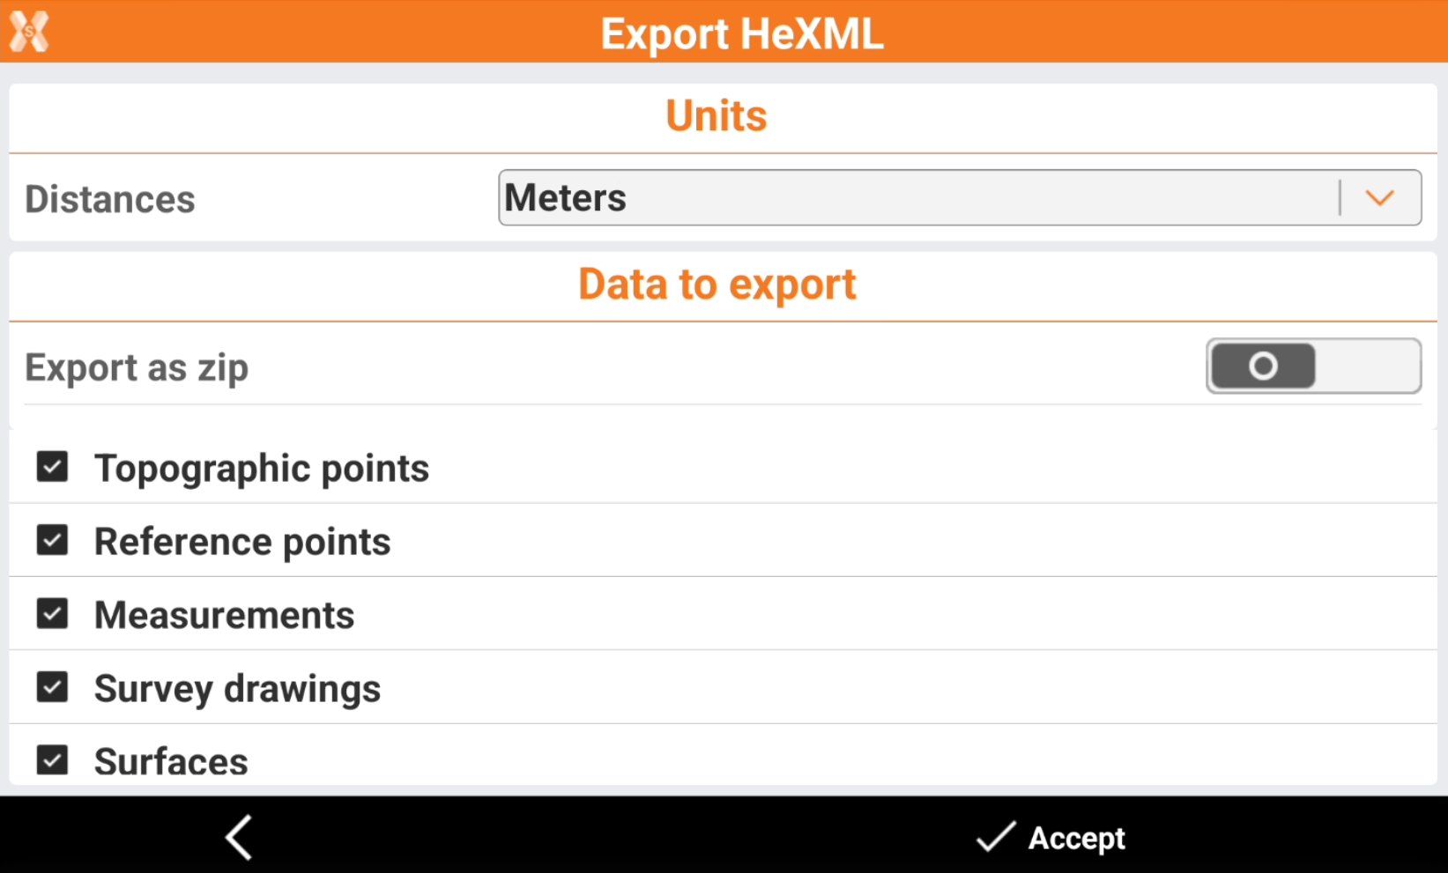
Task: Click the Distances field label
Action: click(x=110, y=199)
